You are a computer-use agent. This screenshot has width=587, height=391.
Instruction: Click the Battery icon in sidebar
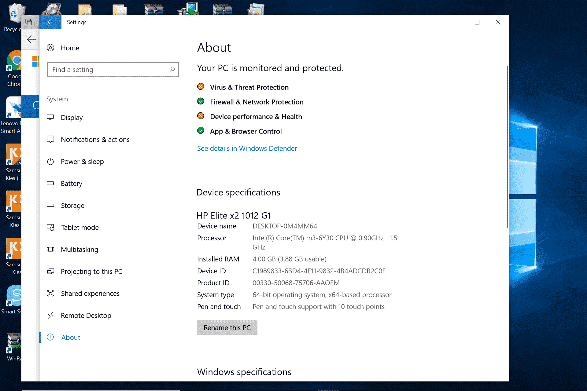click(50, 183)
